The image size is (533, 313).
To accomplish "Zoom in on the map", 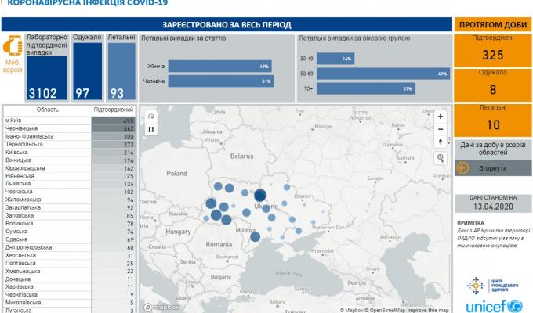I will [x=441, y=117].
